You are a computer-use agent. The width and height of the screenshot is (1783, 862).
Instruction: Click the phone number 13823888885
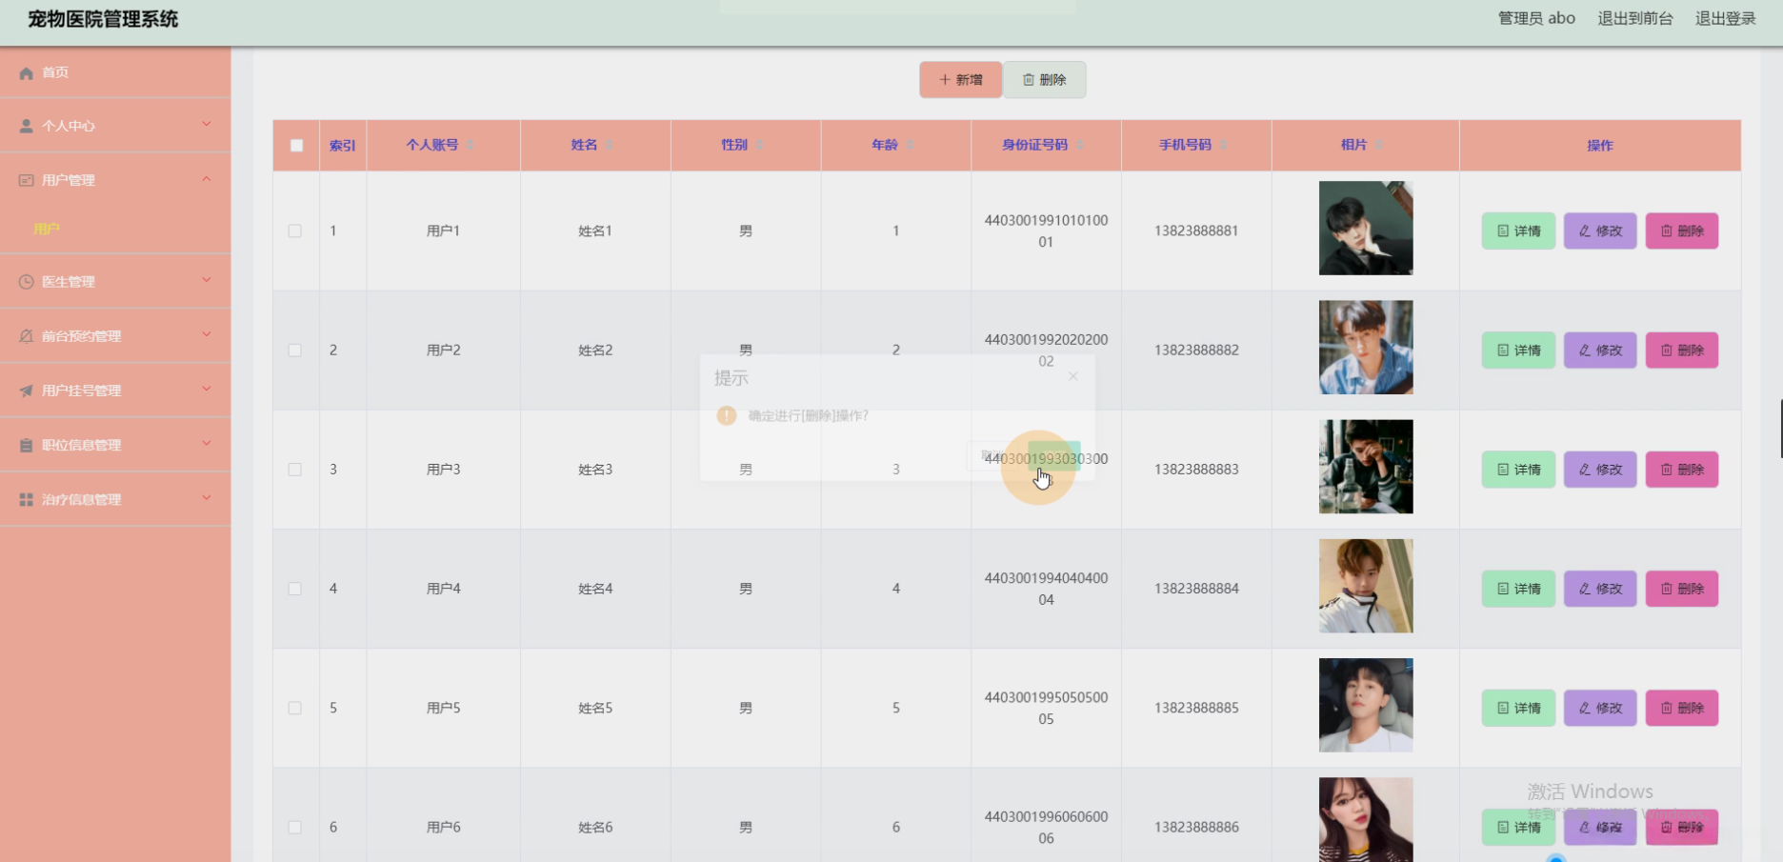pos(1196,708)
